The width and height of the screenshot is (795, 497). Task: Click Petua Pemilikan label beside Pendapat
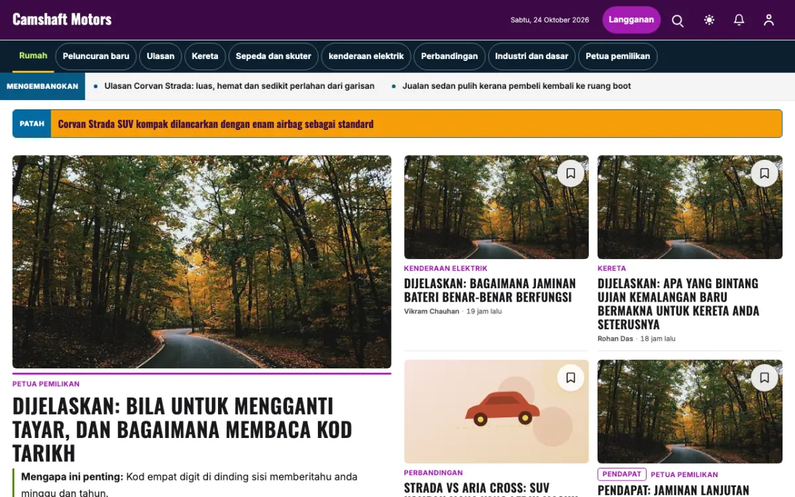pyautogui.click(x=684, y=474)
